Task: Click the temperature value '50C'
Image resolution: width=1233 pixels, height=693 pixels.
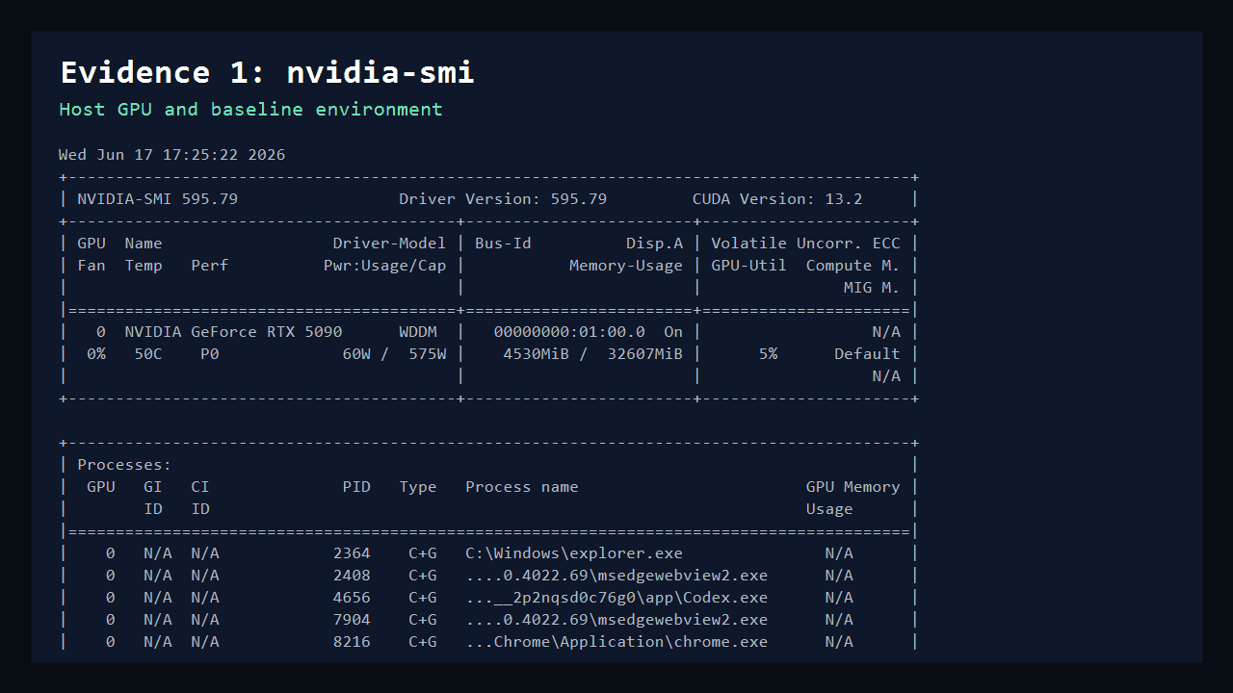Action: coord(148,354)
